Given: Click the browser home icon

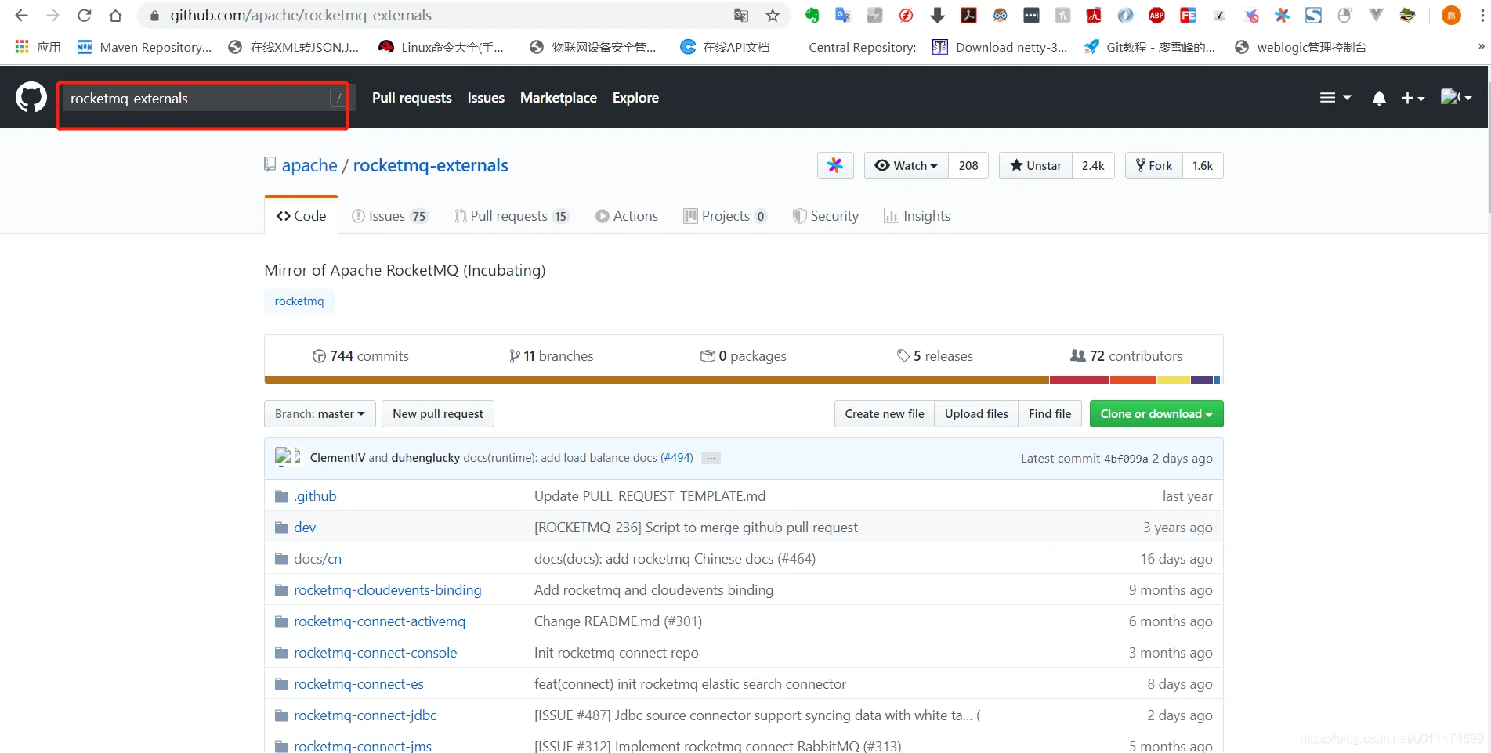Looking at the screenshot, I should [x=115, y=16].
